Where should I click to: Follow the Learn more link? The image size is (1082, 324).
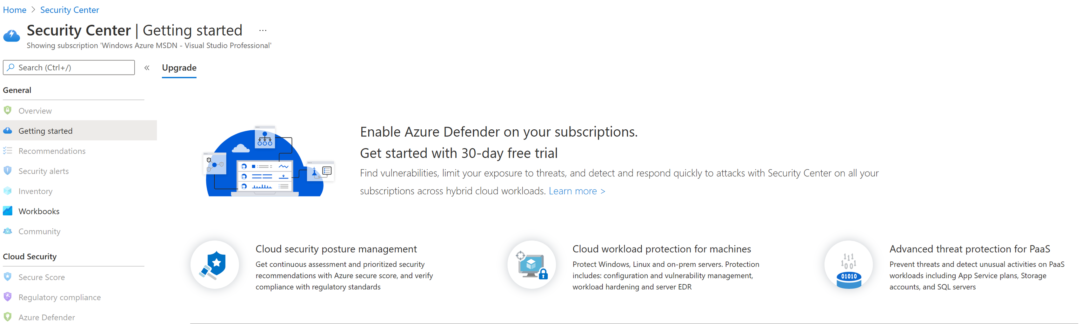(x=577, y=191)
